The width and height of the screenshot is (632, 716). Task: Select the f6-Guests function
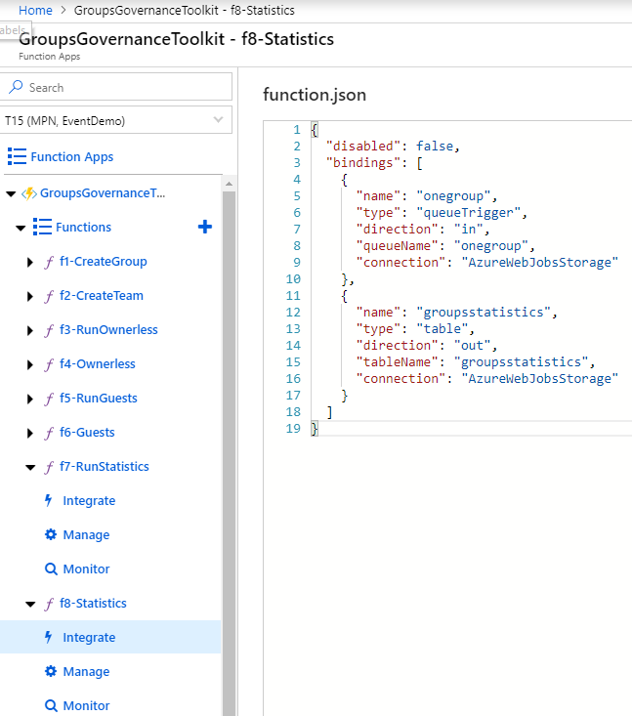87,432
